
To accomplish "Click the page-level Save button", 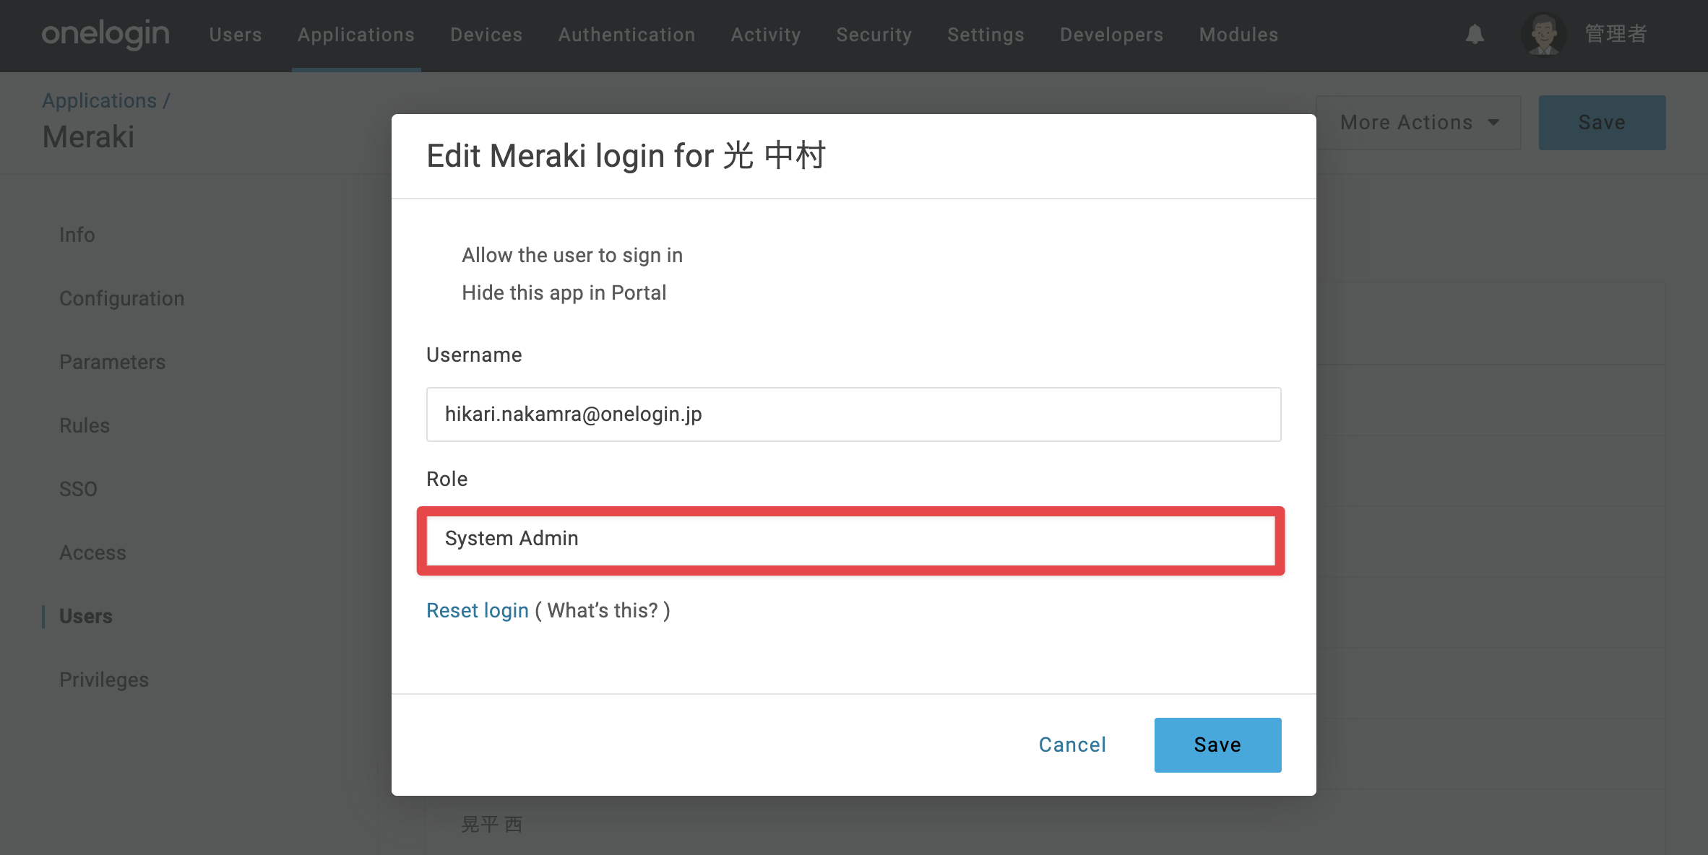I will [1602, 122].
